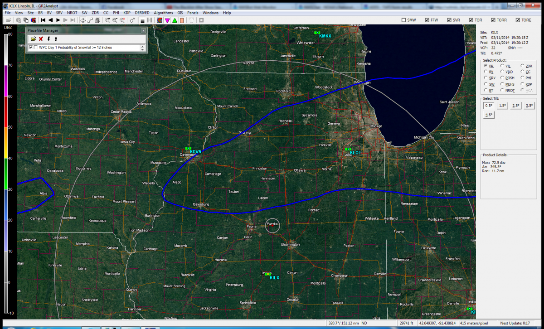
Task: Open the File menu
Action: 7,13
